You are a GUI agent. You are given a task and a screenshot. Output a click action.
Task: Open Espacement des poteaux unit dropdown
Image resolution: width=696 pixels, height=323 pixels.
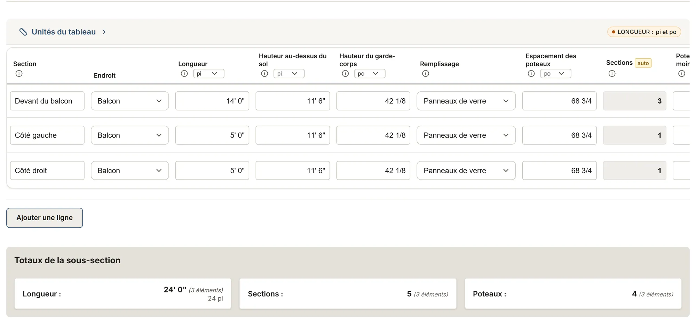click(555, 74)
